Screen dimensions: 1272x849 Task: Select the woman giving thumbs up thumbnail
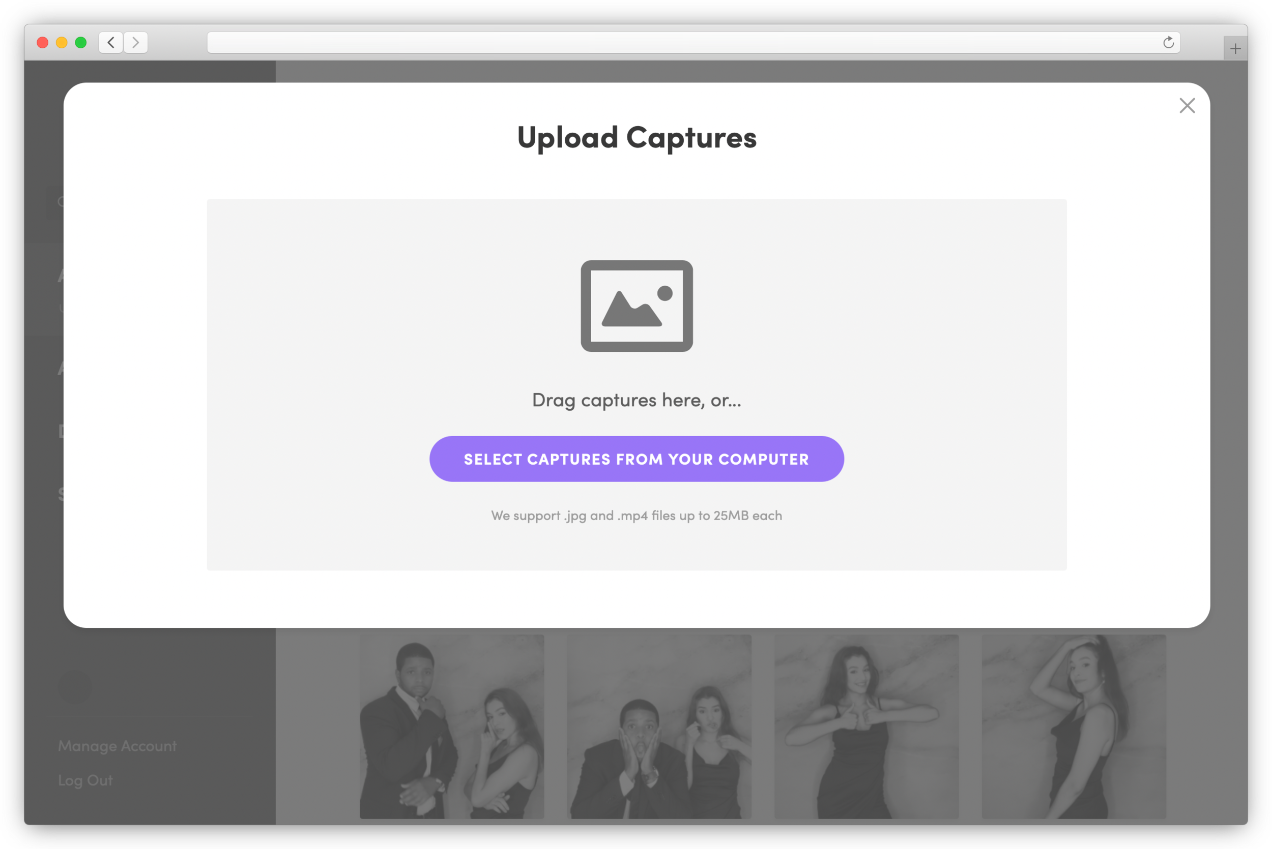tap(866, 726)
